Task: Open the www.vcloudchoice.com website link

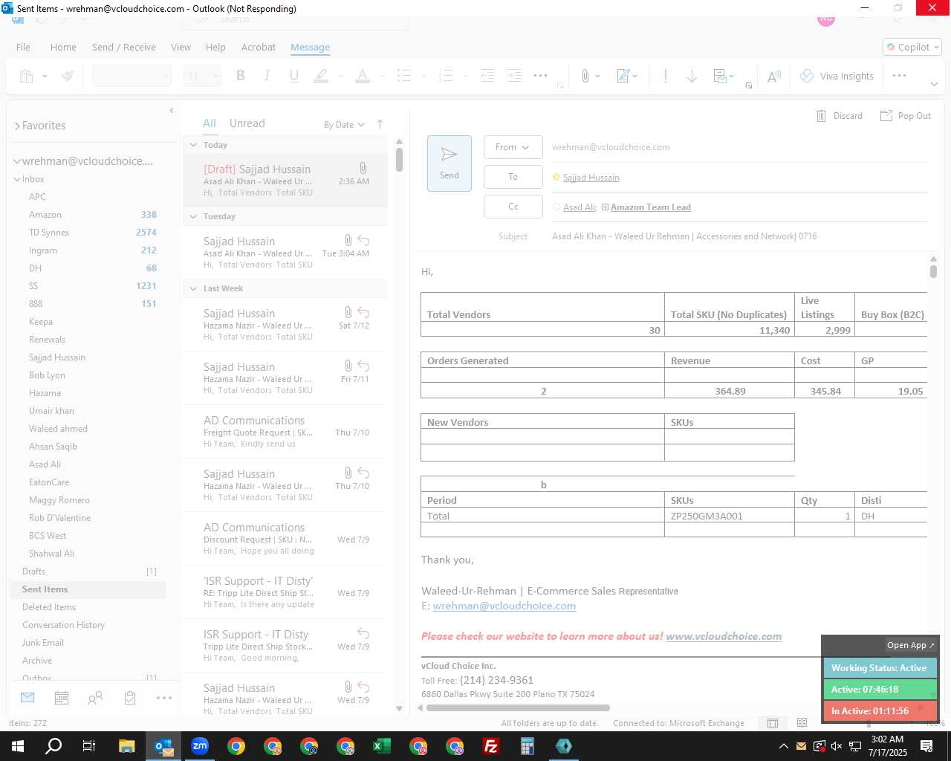Action: (724, 636)
